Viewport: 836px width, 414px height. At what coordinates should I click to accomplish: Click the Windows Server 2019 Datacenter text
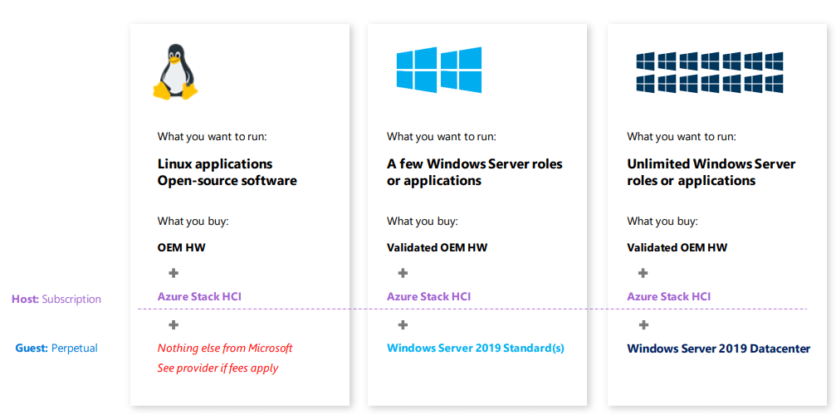718,348
